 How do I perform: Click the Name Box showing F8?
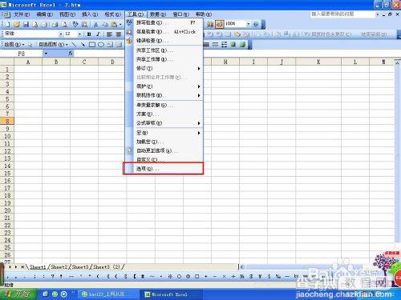point(22,54)
